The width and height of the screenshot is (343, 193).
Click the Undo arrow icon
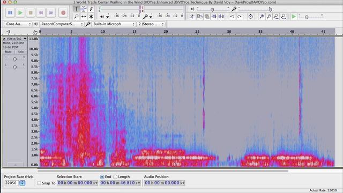click(232, 17)
